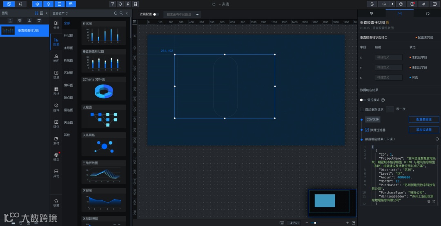Open 全部资产 asset scope dropdown

(x=60, y=13)
